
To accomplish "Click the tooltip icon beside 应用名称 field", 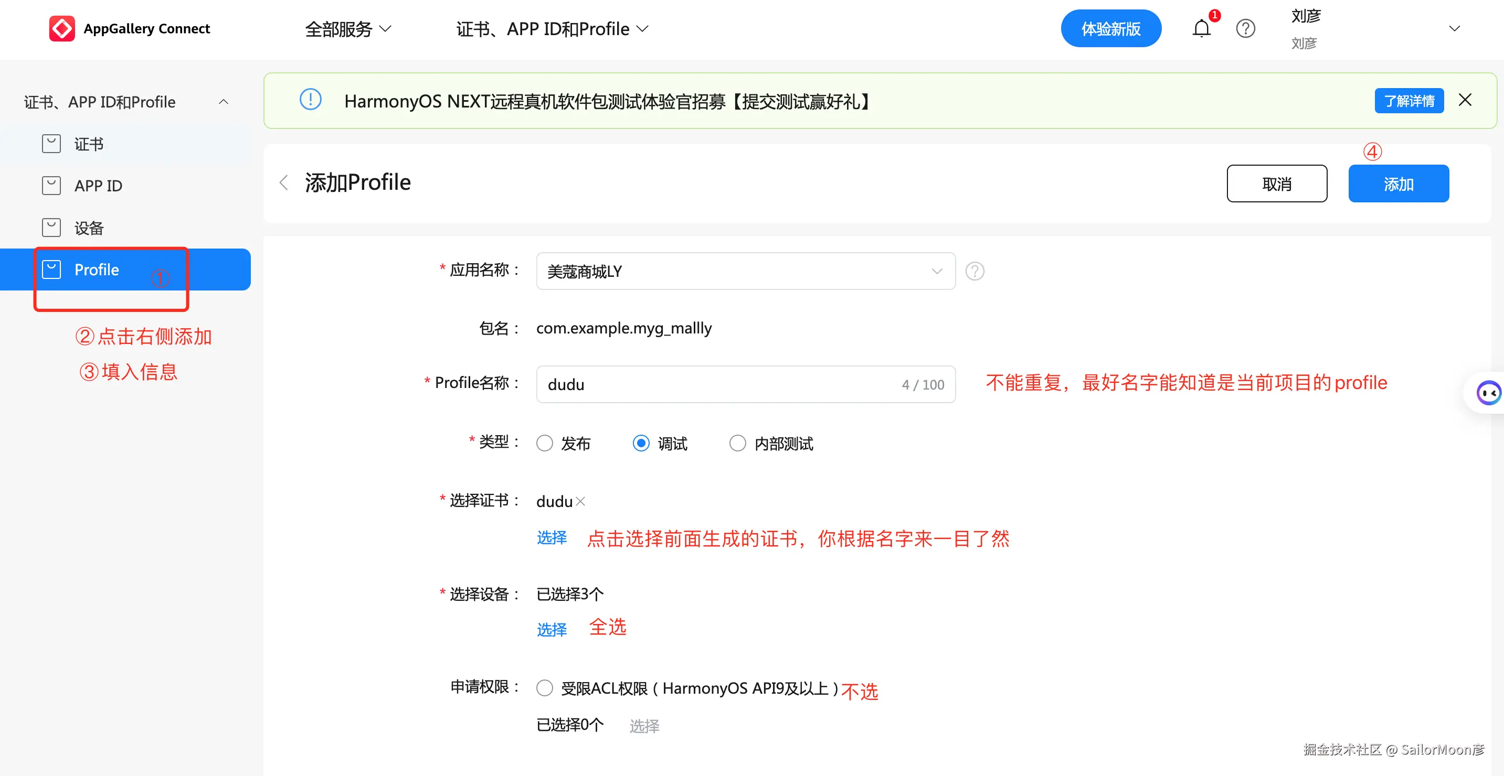I will pos(974,271).
